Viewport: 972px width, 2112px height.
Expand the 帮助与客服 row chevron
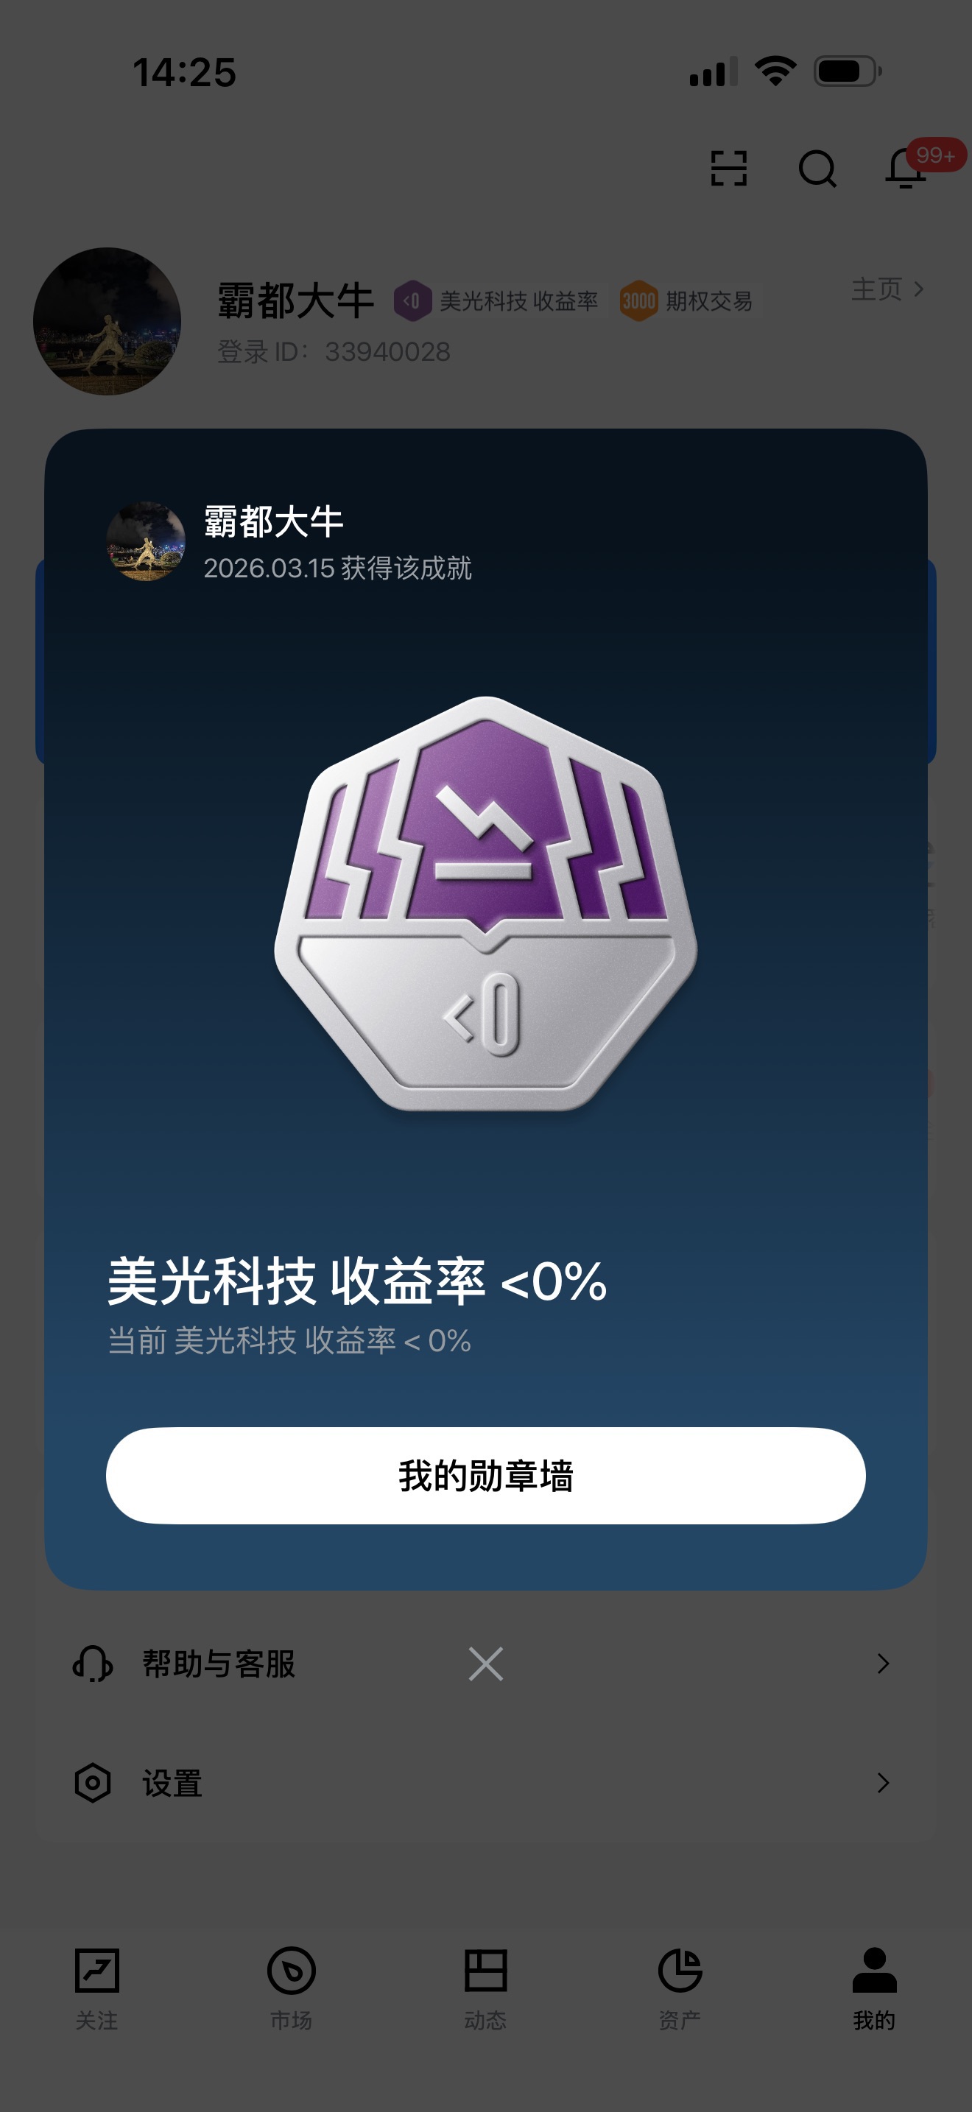883,1664
